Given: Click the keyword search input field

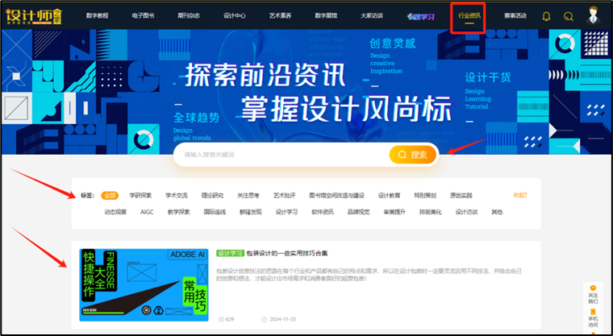Looking at the screenshot, I should point(282,154).
